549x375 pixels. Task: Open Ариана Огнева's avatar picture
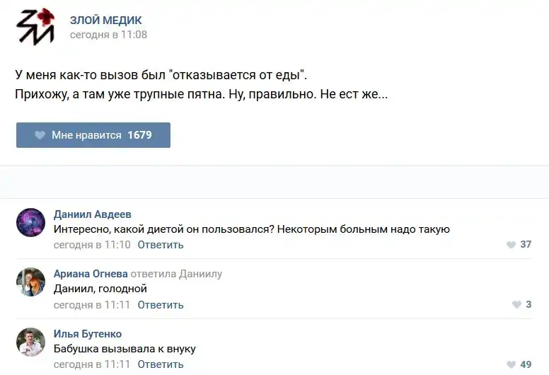click(x=30, y=282)
